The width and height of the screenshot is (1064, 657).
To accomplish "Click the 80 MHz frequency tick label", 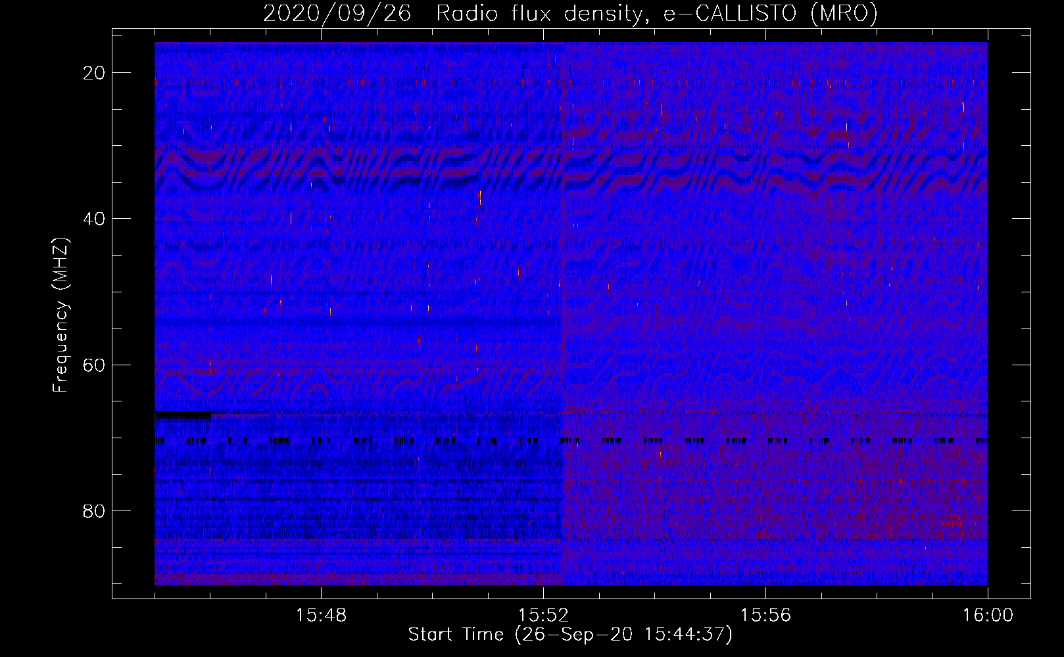I will click(x=94, y=511).
